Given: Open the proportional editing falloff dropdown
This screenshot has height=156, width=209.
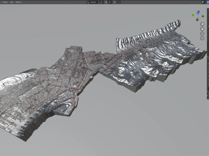Looking at the screenshot, I should (118, 2).
